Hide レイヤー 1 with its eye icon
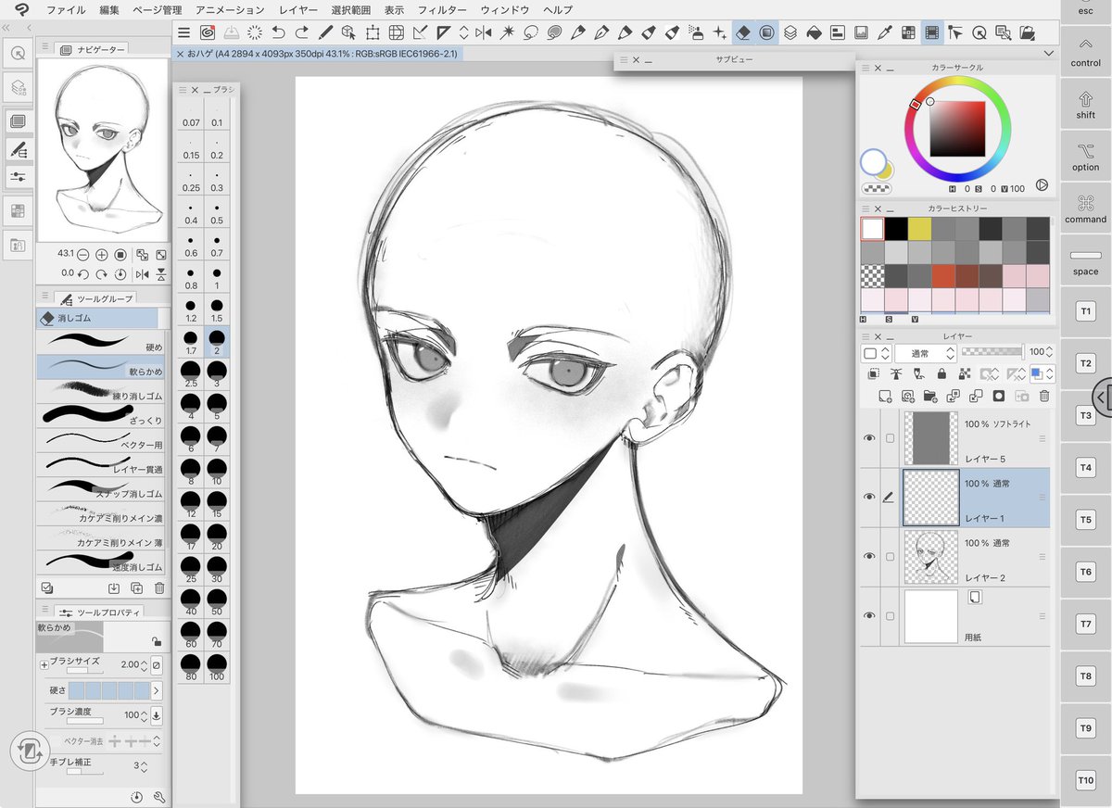Screen dimensions: 1112x808 click(x=869, y=497)
